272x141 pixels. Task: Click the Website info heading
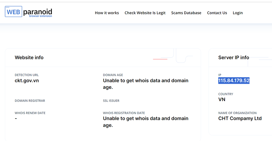(x=29, y=58)
